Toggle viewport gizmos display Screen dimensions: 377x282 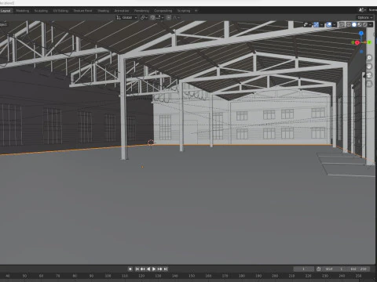(x=316, y=24)
